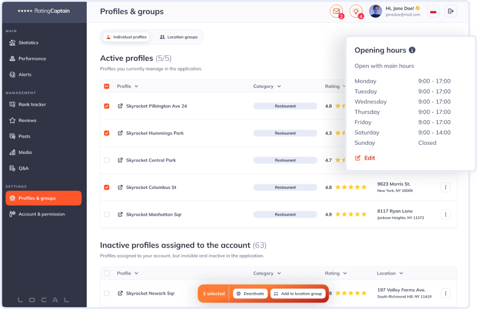The image size is (479, 309).
Task: Click the lightbulb tips icon
Action: coord(356,11)
